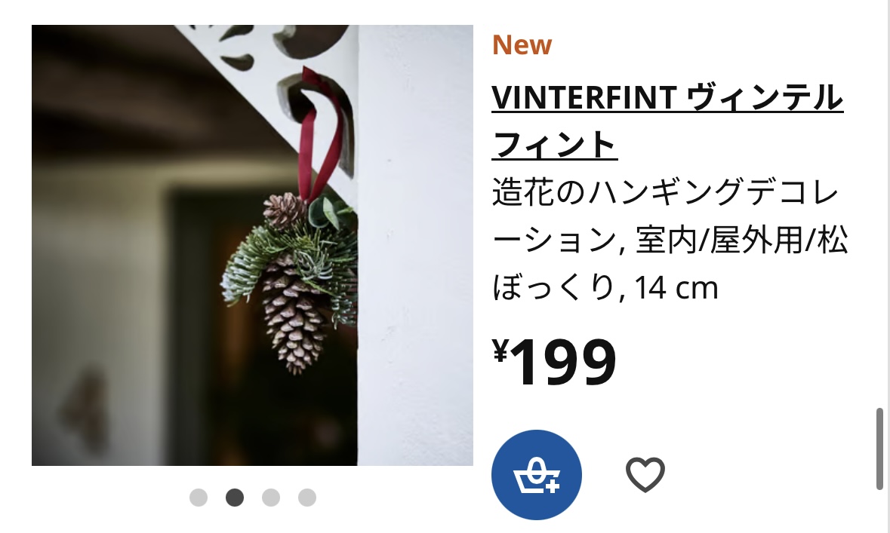Click the white pillar area of photo
This screenshot has height=533, width=890.
click(x=415, y=245)
